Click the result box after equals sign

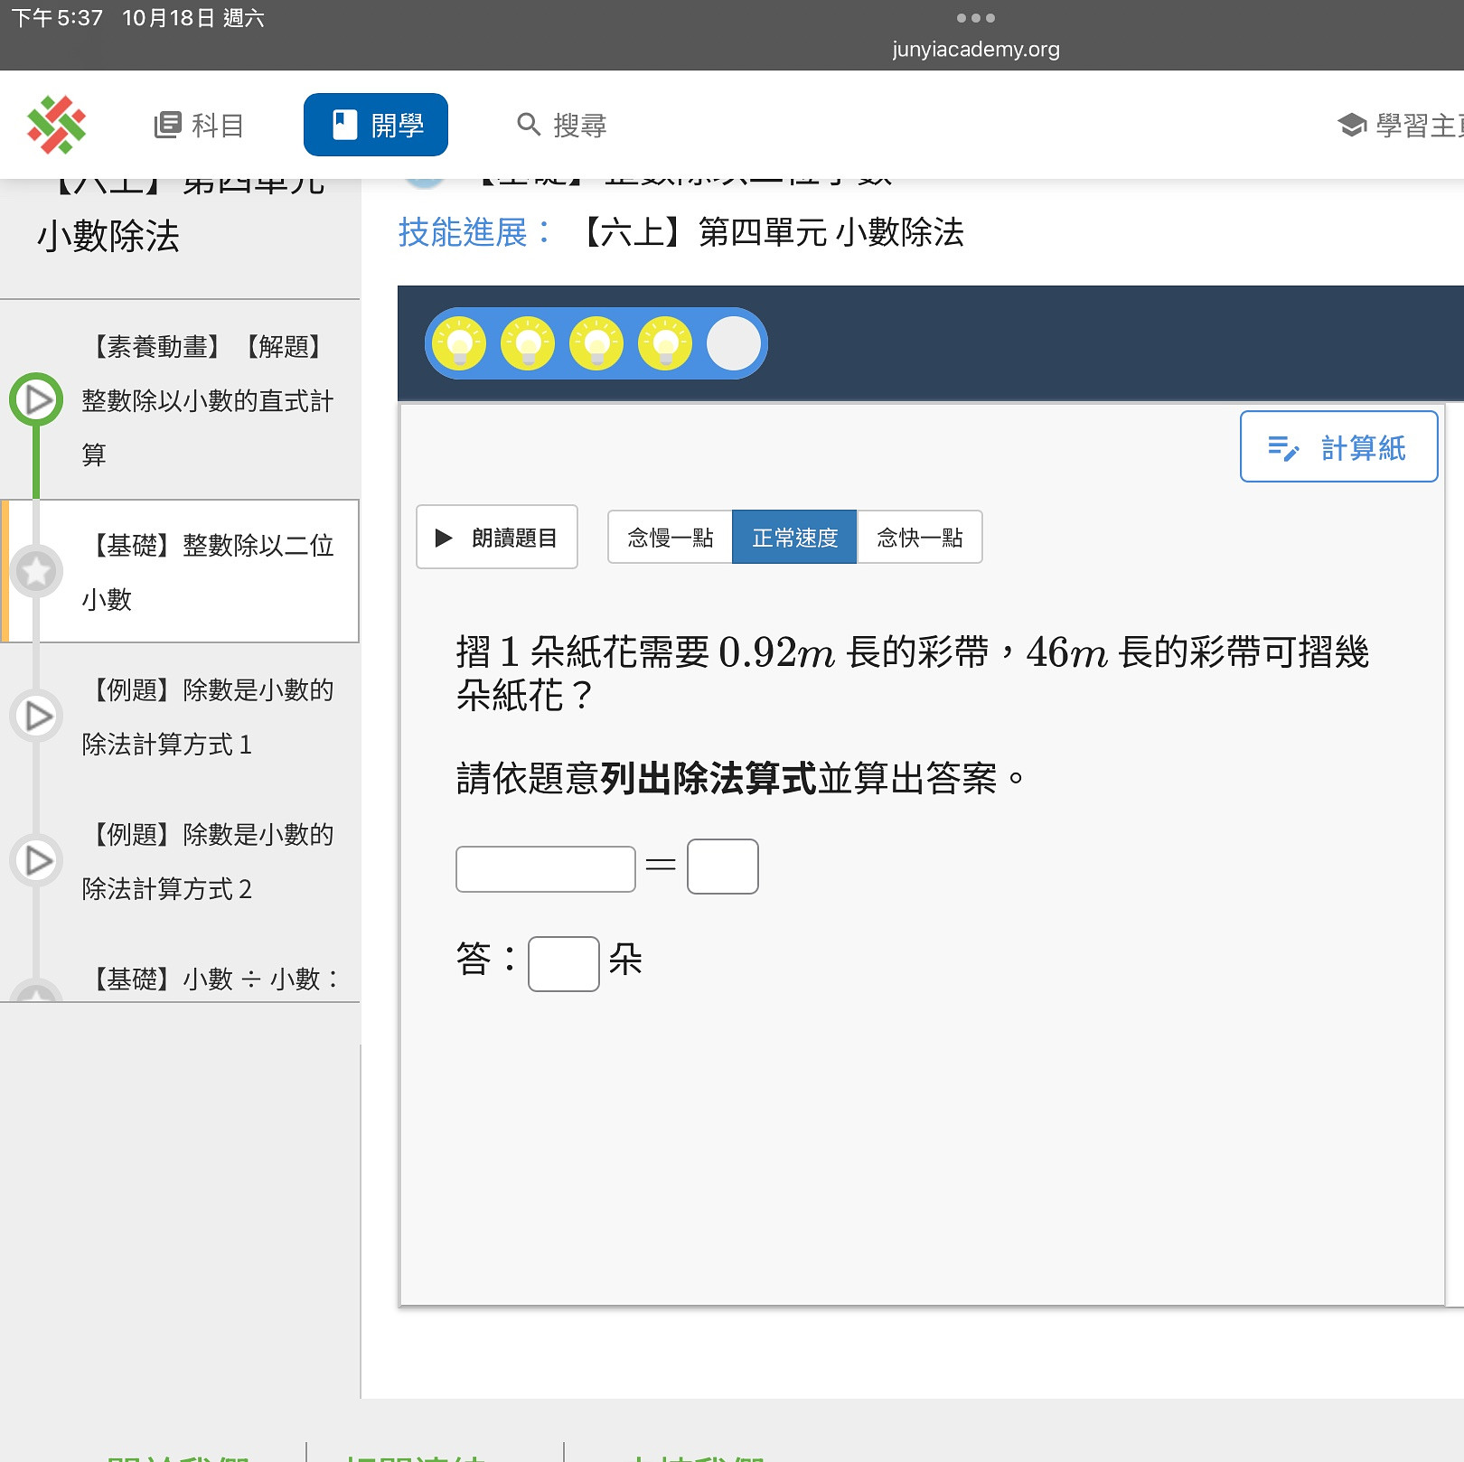[723, 867]
